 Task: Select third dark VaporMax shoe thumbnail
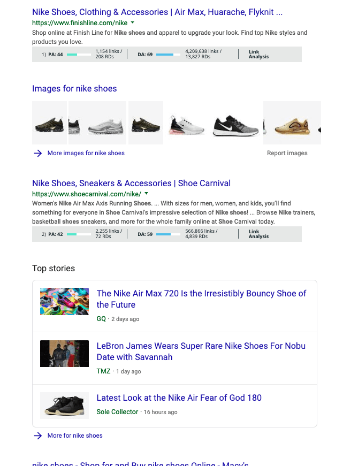(146, 123)
